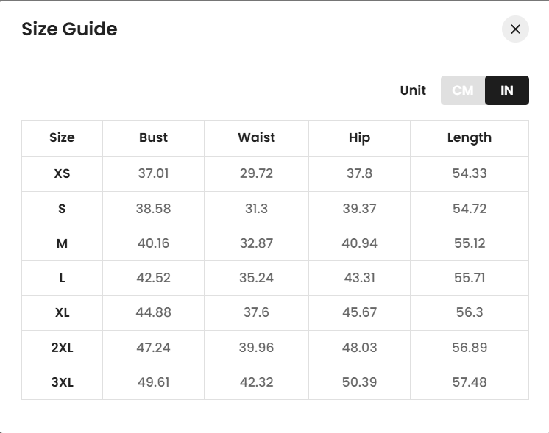Viewport: 549px width, 433px height.
Task: Click the 37.01 bust value for XS
Action: coord(153,174)
